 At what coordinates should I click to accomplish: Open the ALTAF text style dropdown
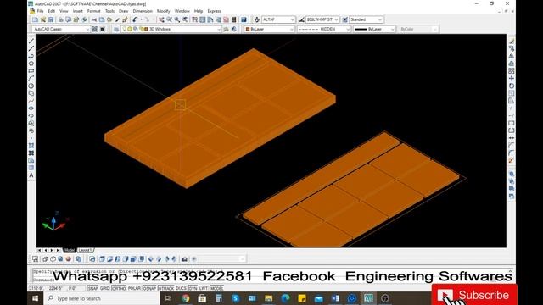point(278,19)
